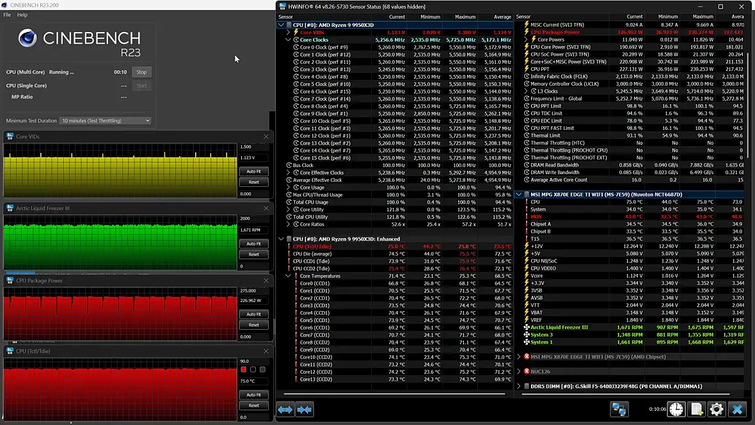Open the Help menu in Cinebench
This screenshot has width=755, height=425.
tap(22, 15)
